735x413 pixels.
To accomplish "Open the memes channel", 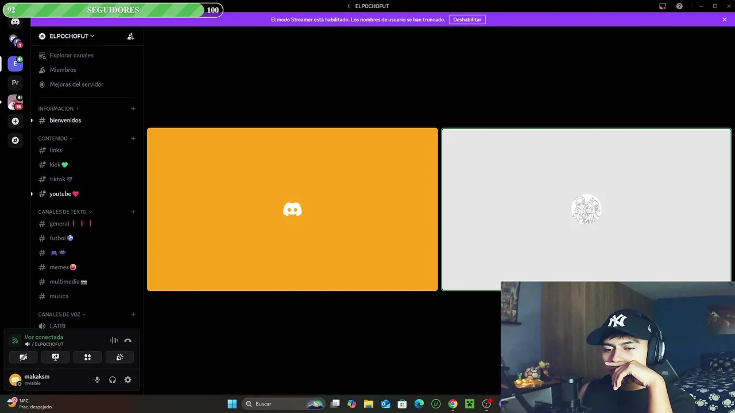I will point(86,267).
